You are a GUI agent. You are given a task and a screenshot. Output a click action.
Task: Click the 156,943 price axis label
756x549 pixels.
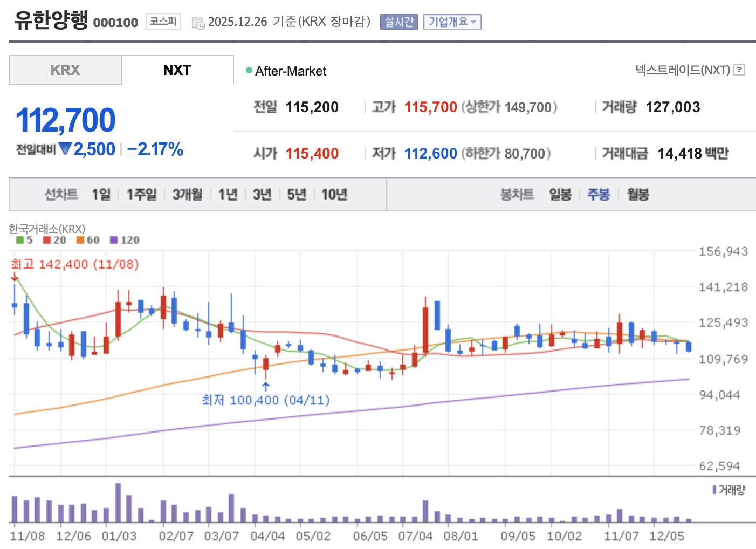[x=724, y=251]
